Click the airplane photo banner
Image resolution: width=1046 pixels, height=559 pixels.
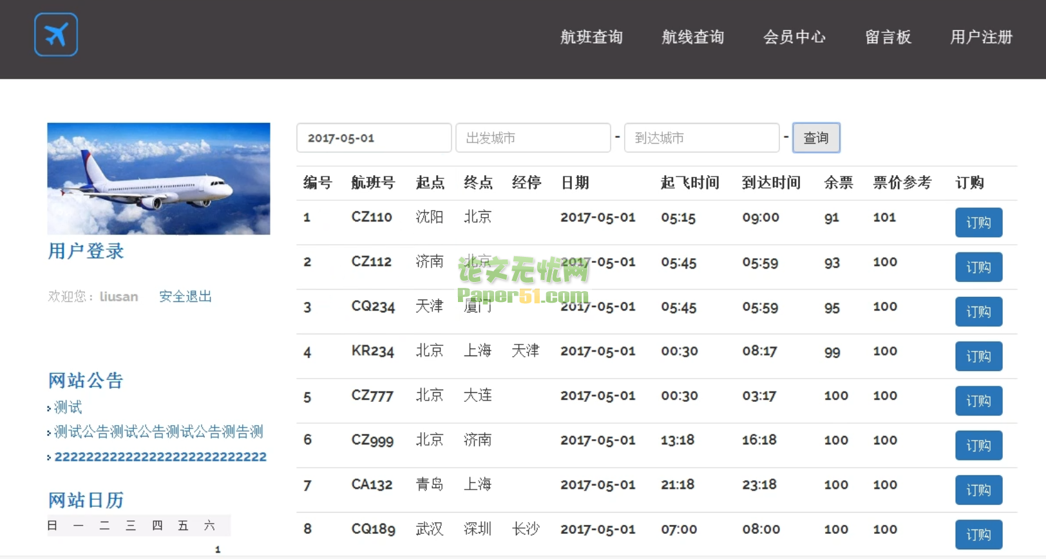tap(158, 178)
